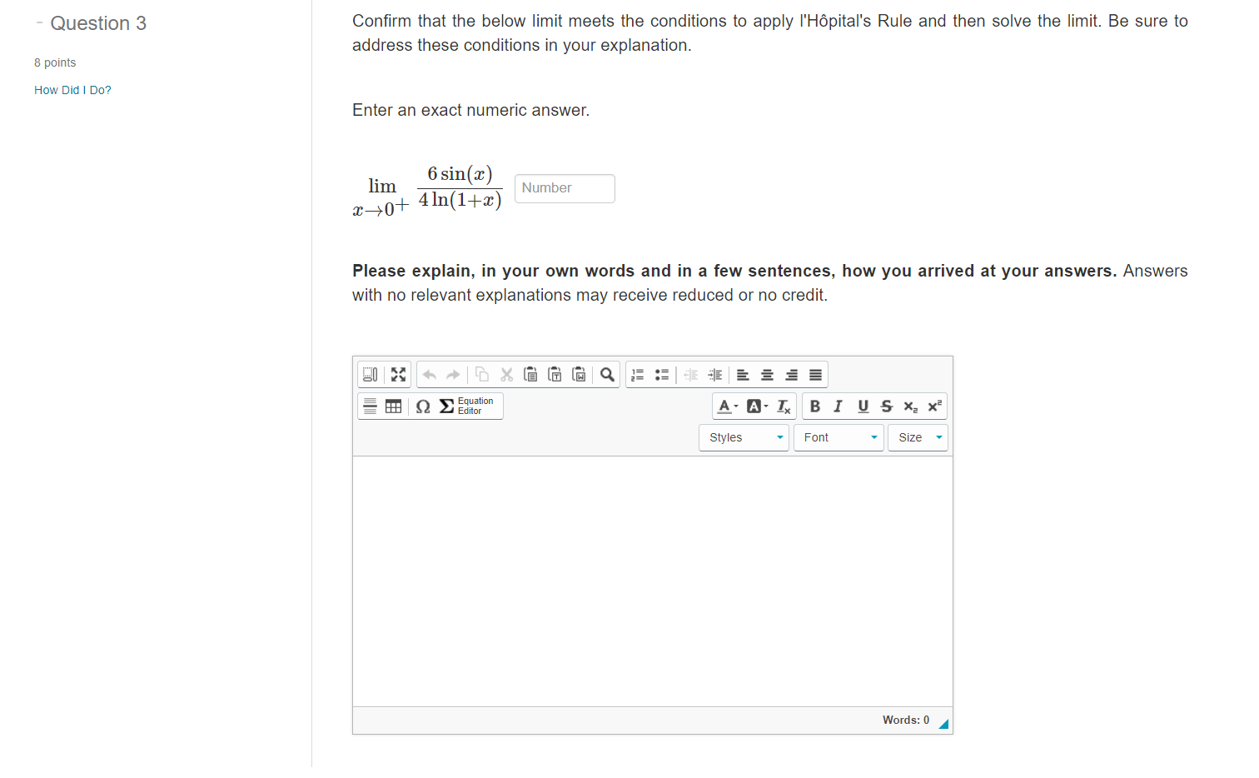1259x778 pixels.
Task: Insert a table into the explanation
Action: click(x=394, y=406)
